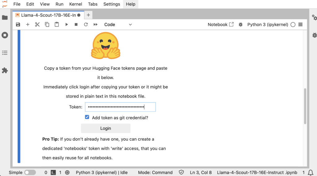Click the blue cell selection bar
Screen dimensions: 317x176
[x=19, y=96]
